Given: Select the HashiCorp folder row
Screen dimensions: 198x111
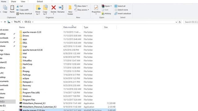Looking at the screenshot, I should pyautogui.click(x=67, y=64).
